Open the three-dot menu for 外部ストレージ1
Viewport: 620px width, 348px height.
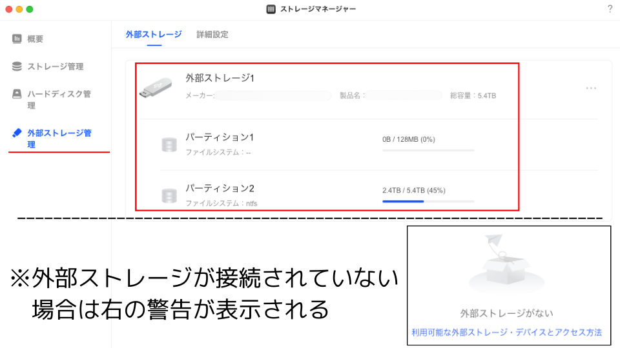click(x=591, y=88)
